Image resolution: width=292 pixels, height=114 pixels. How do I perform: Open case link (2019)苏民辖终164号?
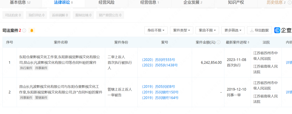point(160,98)
